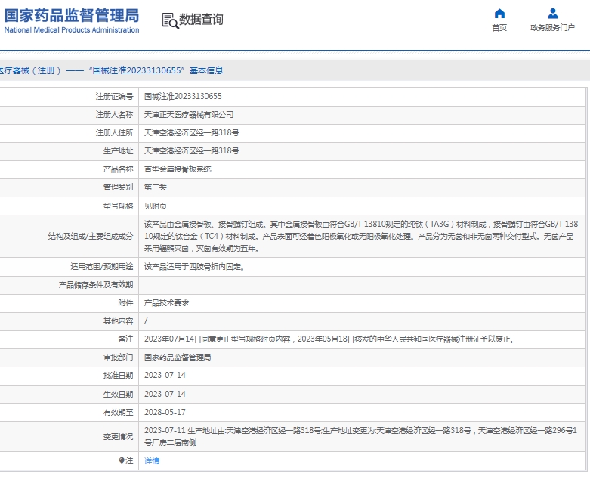
Task: Click the 医疗器械（注册）基本信息 breadcrumb title
Action: tap(111, 70)
